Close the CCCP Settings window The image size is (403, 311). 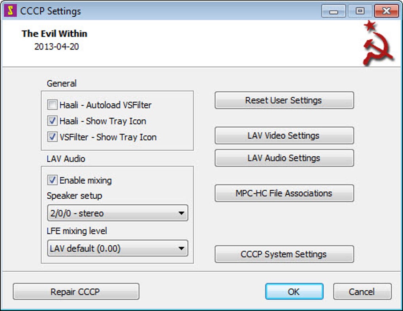coord(386,11)
